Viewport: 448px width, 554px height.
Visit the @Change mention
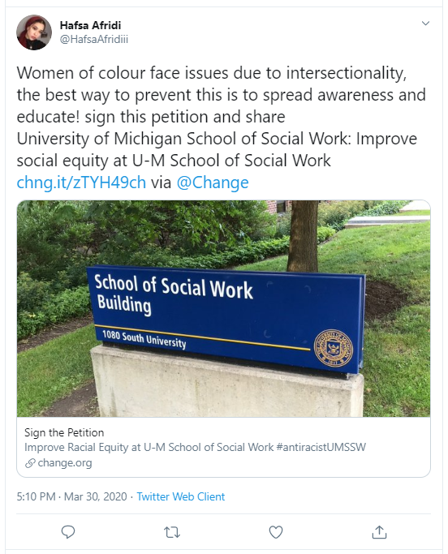tap(213, 183)
